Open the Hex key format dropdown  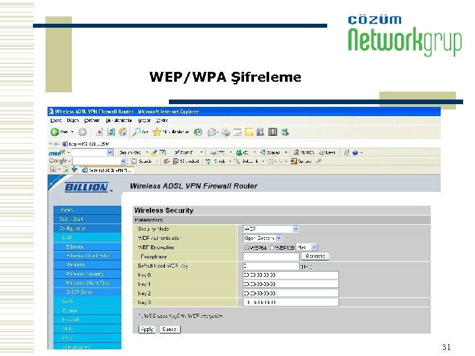pos(307,247)
